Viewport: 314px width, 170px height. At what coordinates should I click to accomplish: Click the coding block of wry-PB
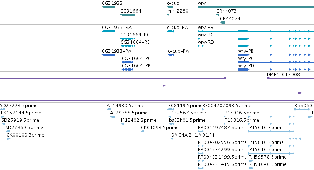click(244, 55)
